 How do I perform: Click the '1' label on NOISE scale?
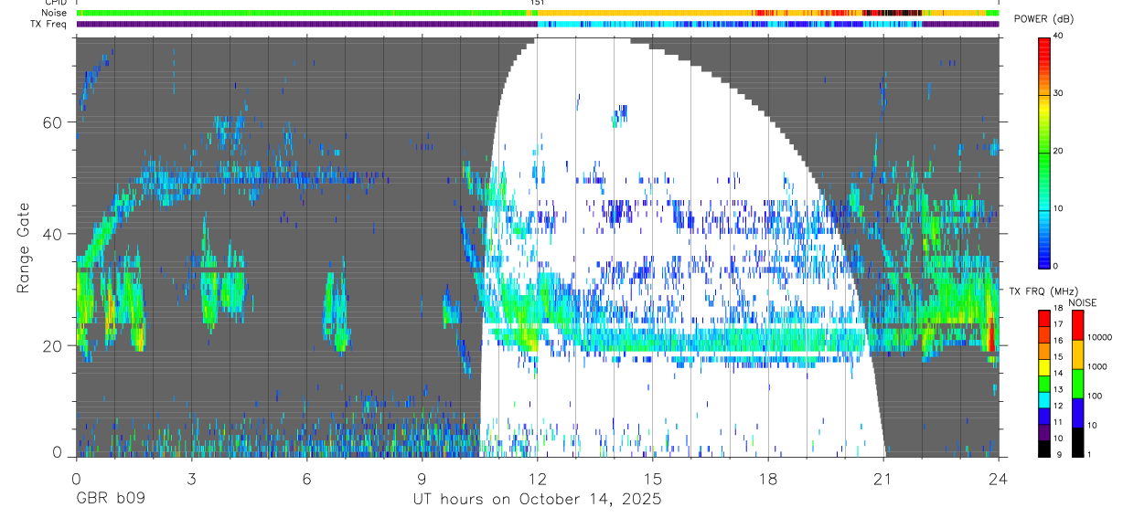(x=1090, y=455)
